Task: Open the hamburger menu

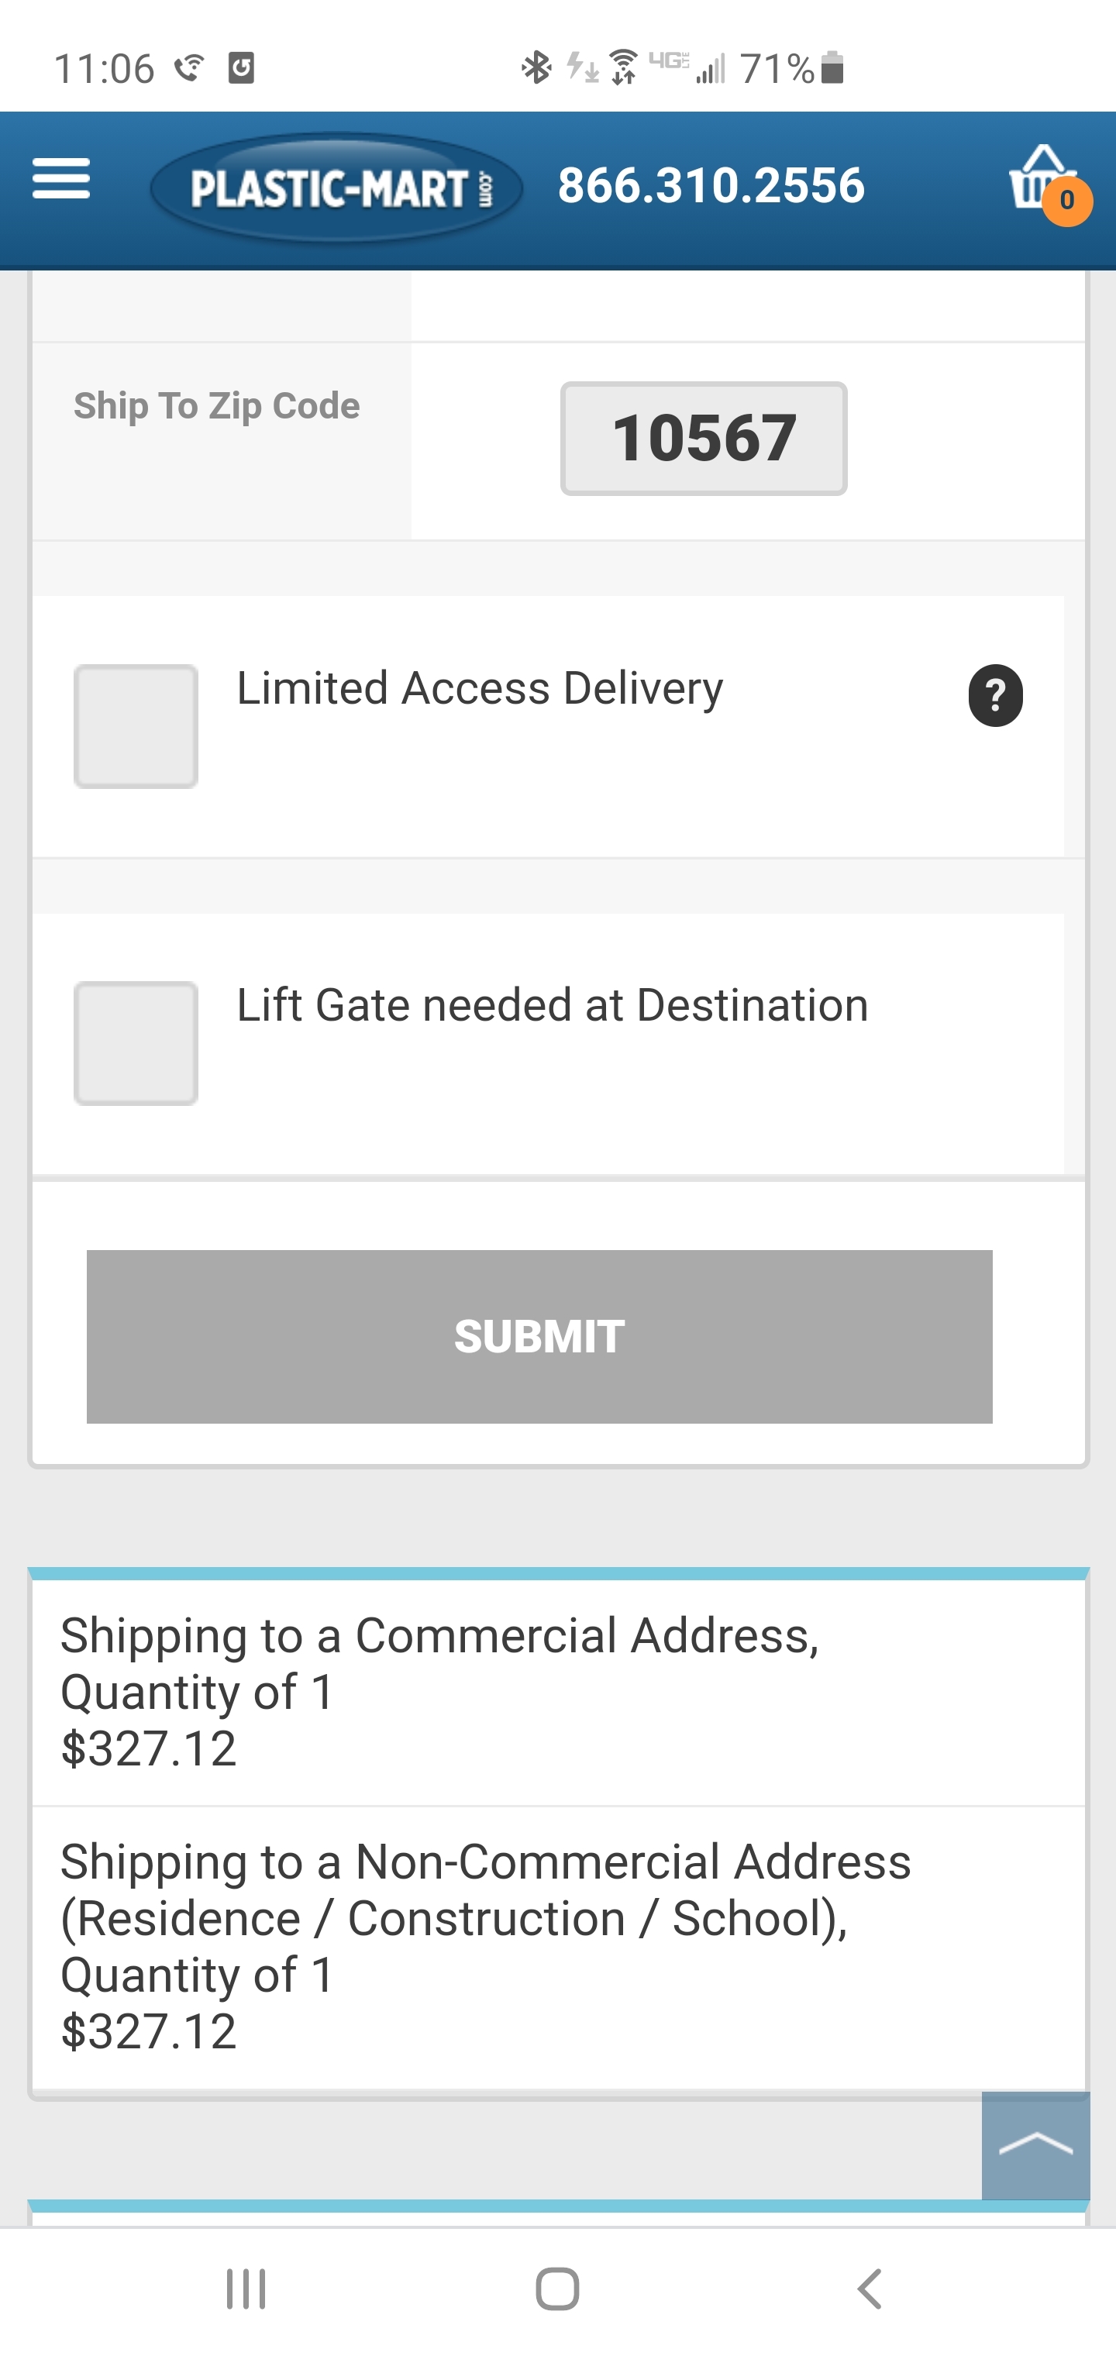Action: click(x=60, y=178)
